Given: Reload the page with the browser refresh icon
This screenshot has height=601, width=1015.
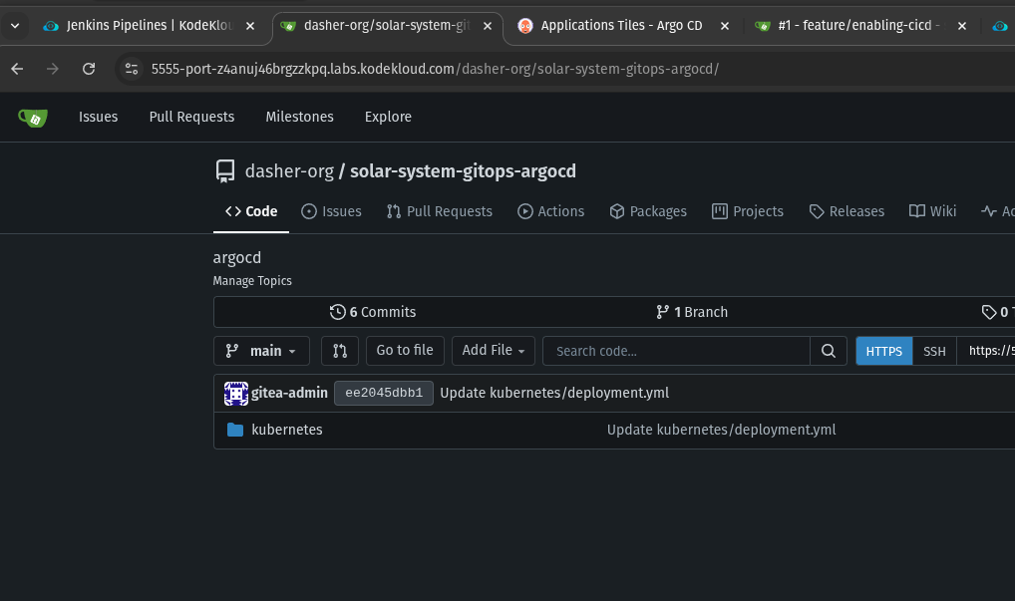Looking at the screenshot, I should (89, 69).
